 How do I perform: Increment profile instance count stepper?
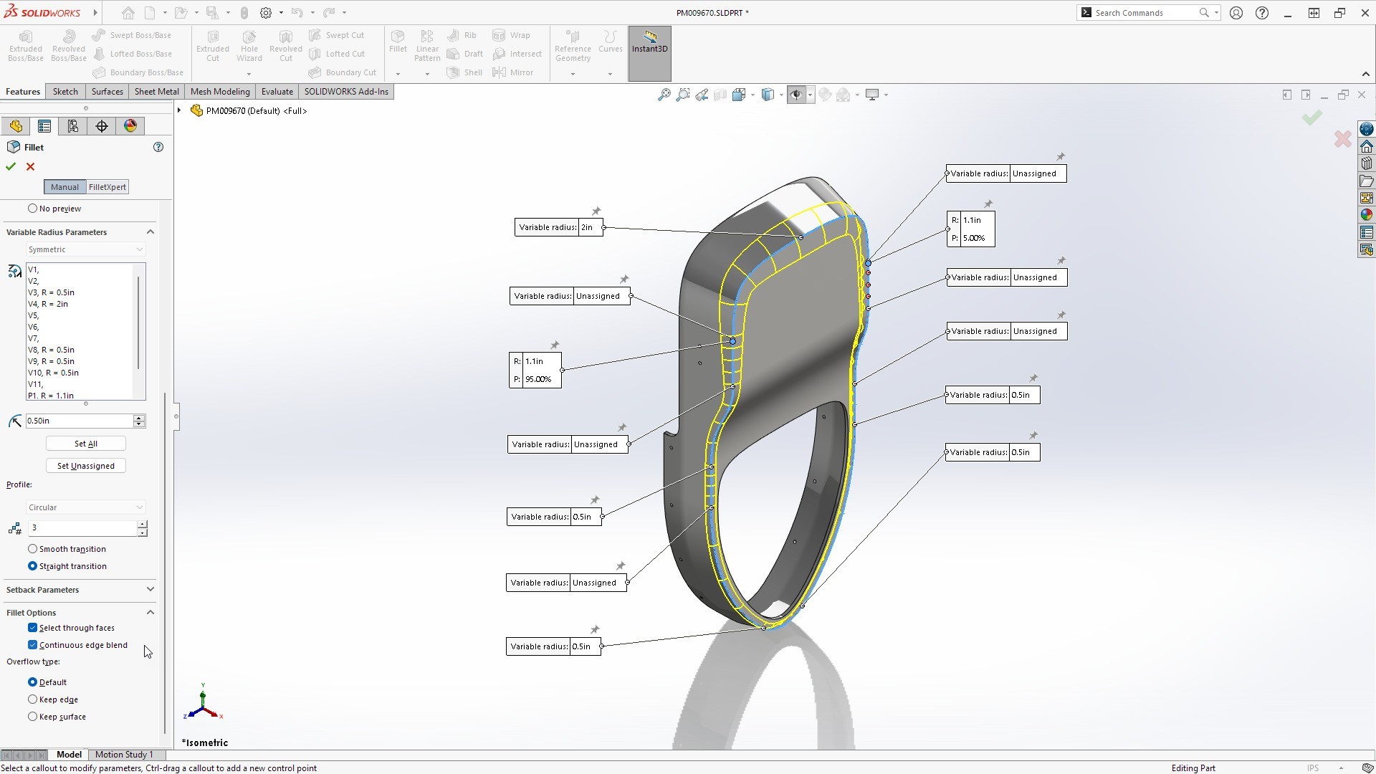[x=143, y=524]
